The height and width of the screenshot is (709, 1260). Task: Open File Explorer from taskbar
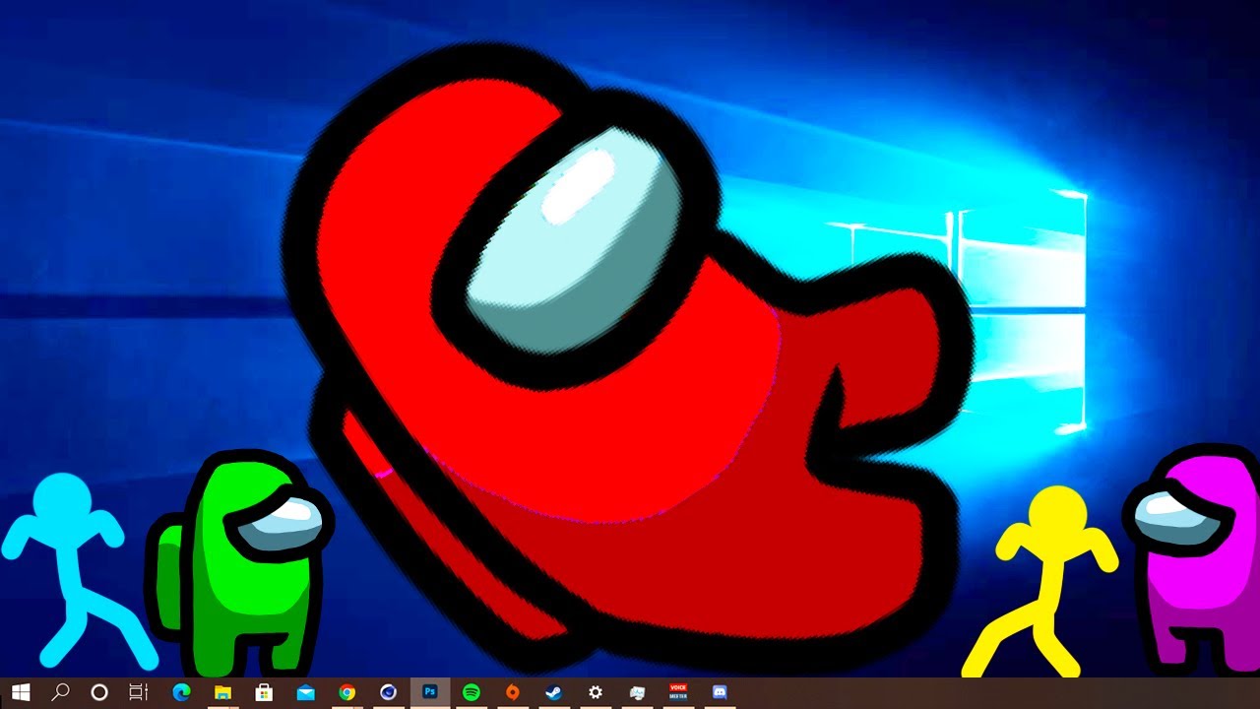click(222, 692)
